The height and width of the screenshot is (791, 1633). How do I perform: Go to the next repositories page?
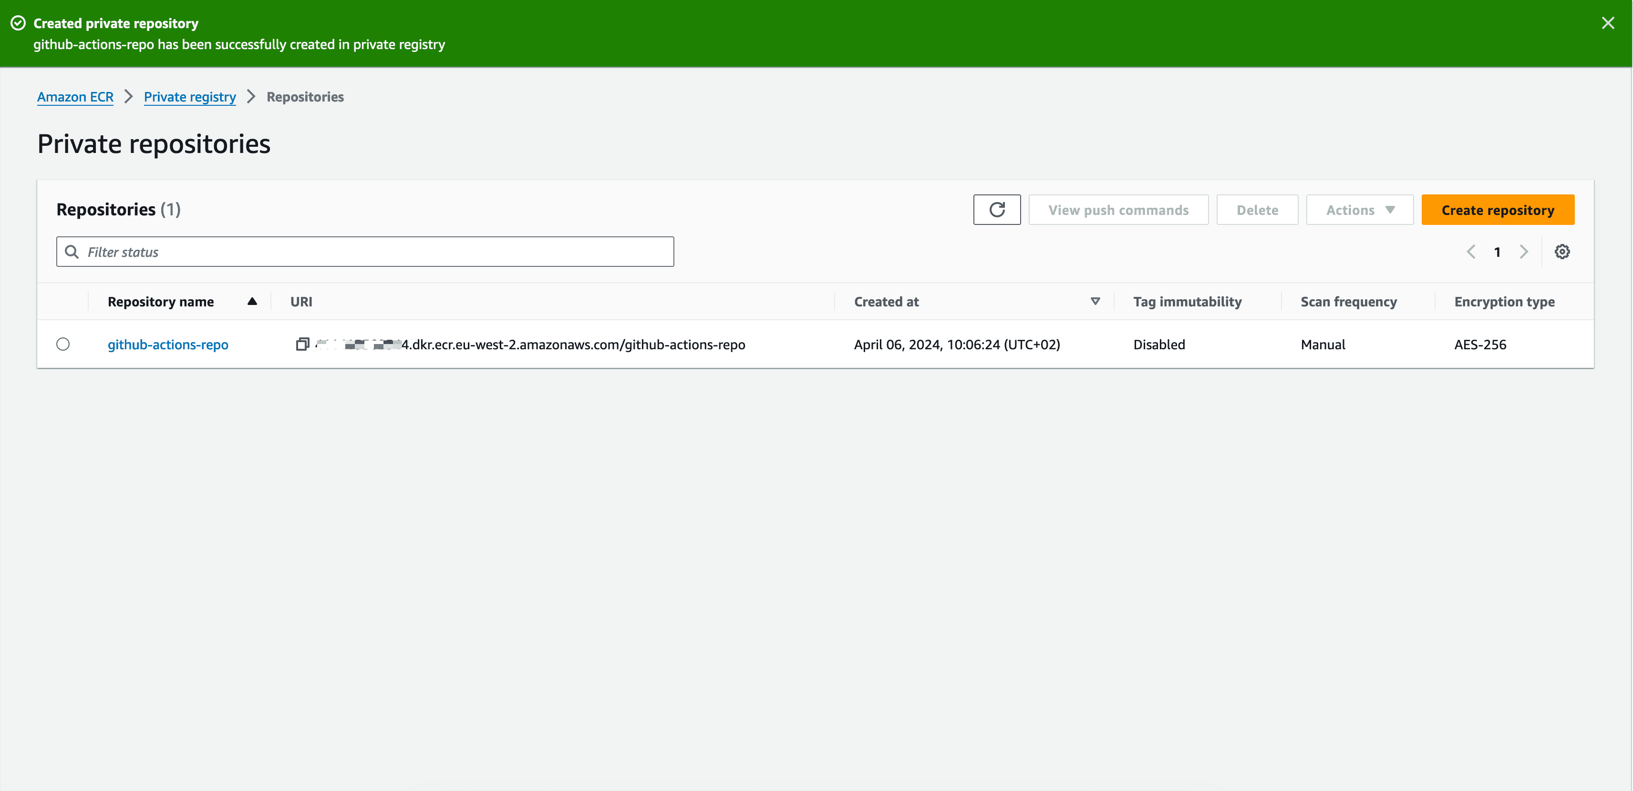(1524, 252)
